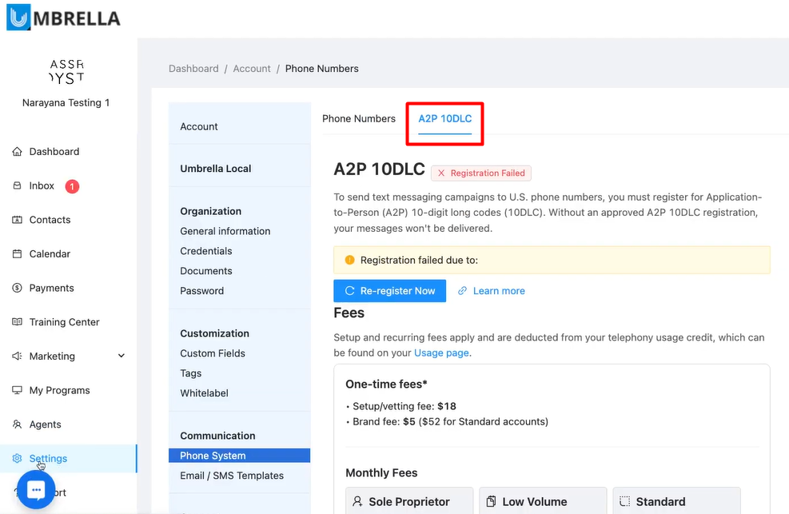789x514 pixels.
Task: Switch to the Phone Numbers tab
Action: [x=359, y=118]
